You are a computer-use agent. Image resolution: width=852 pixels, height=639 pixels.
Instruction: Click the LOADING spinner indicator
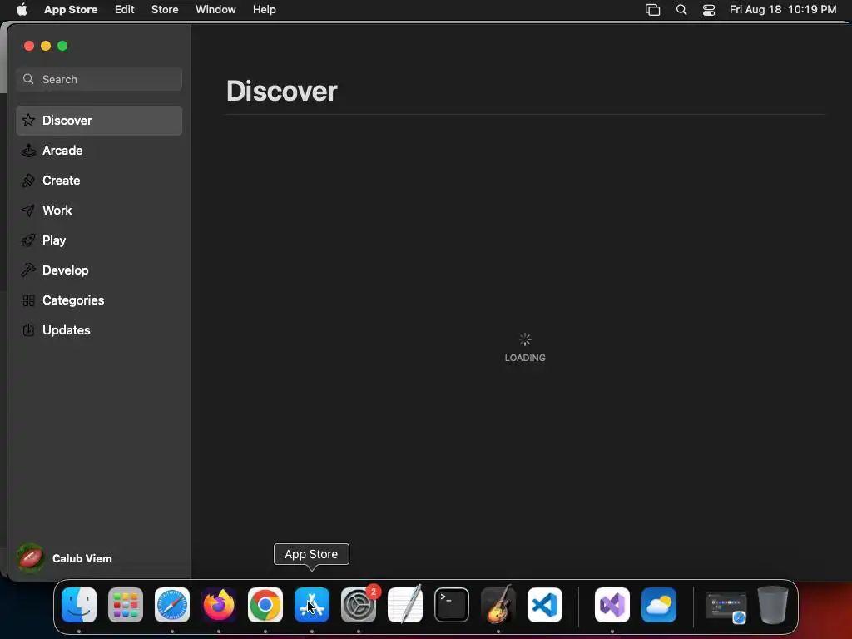(x=525, y=340)
